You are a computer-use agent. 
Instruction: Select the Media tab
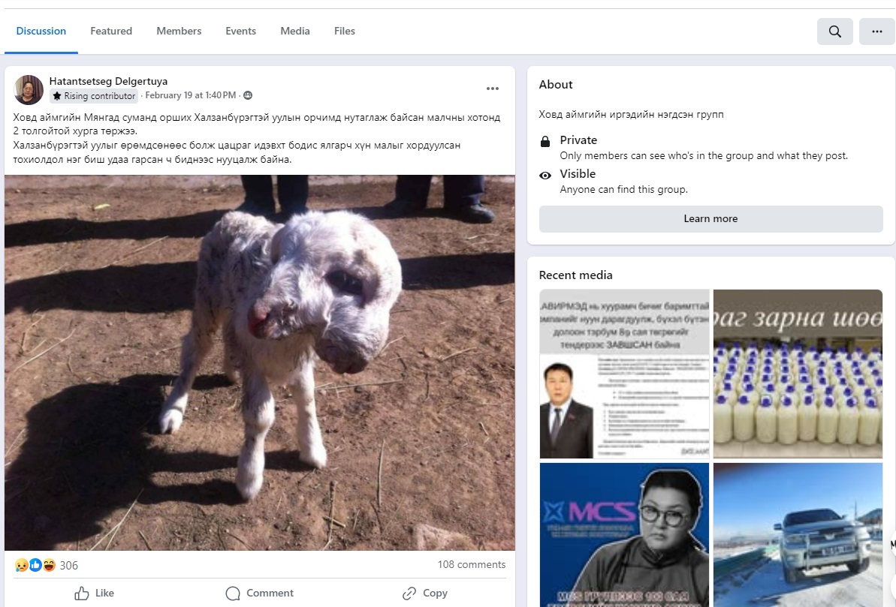point(295,31)
